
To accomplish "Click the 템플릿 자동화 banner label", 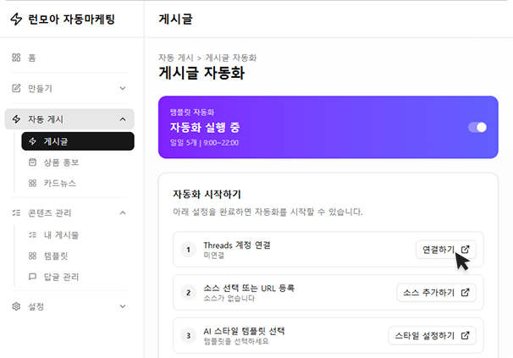I will point(192,113).
